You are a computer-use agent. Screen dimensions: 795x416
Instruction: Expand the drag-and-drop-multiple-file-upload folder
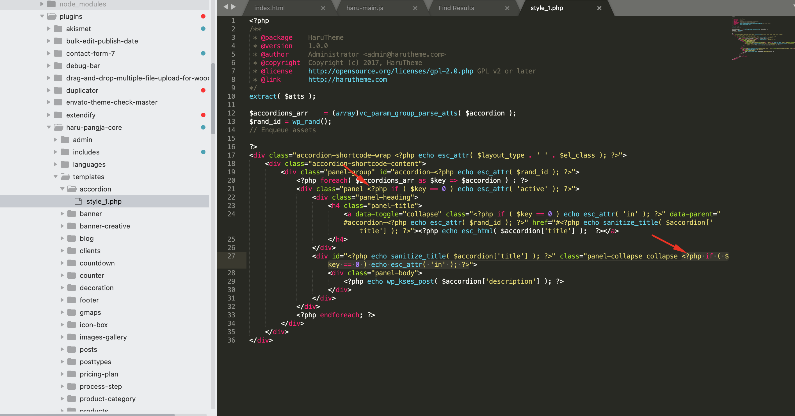point(49,78)
